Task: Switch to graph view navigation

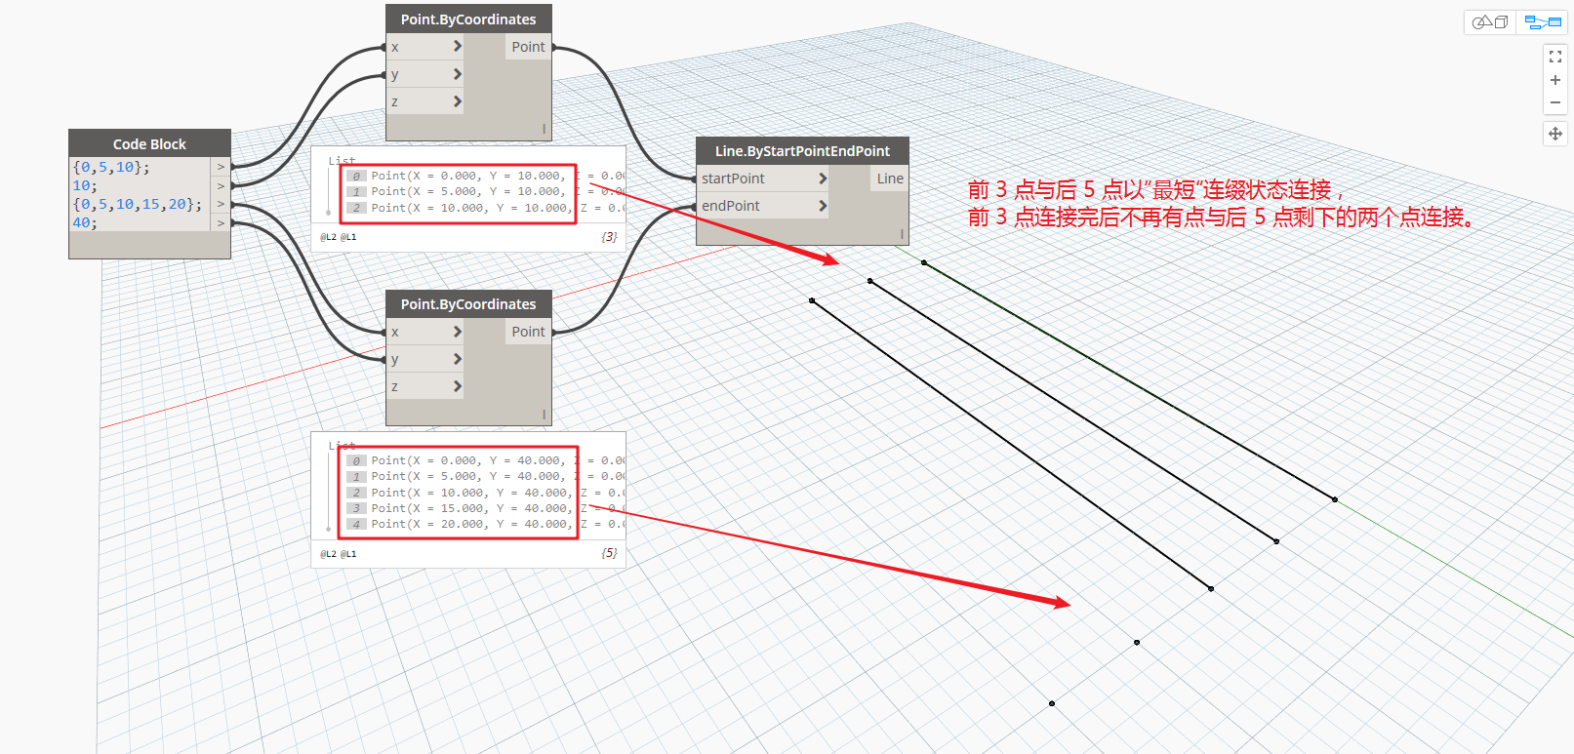Action: 1543,21
